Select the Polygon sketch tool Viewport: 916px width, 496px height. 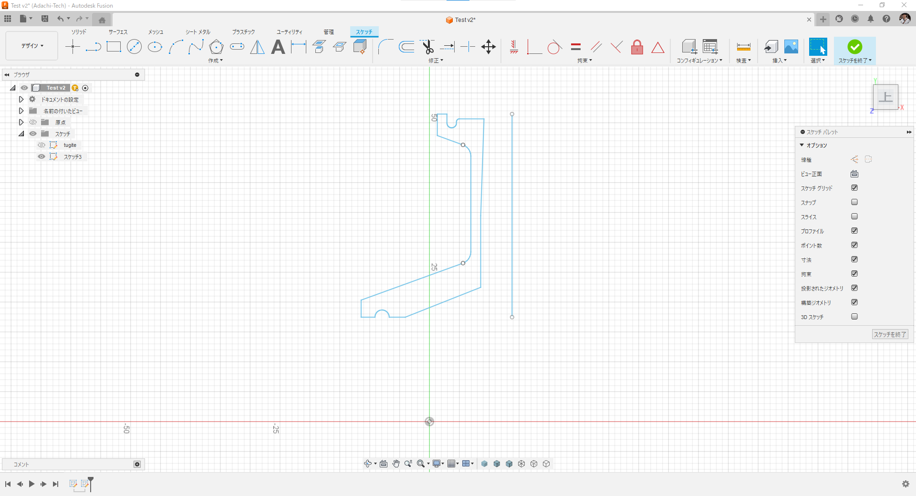pos(217,47)
